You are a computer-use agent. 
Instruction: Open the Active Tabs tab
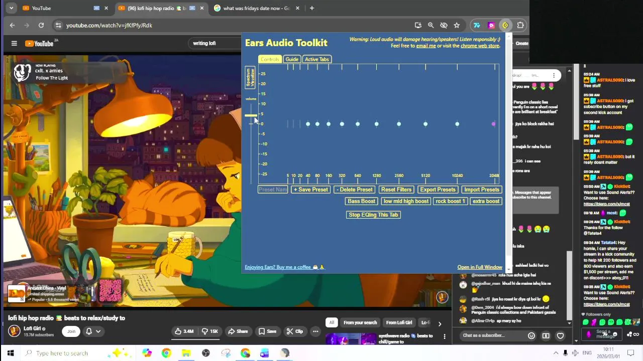tap(316, 59)
